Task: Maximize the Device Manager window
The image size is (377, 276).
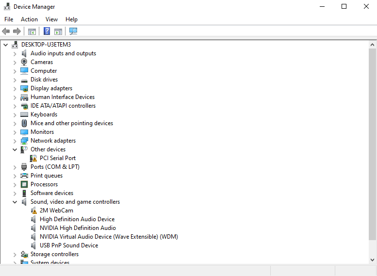Action: coord(344,6)
